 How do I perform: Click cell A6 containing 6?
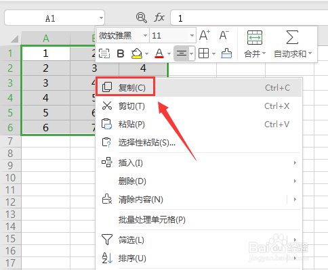(46, 128)
